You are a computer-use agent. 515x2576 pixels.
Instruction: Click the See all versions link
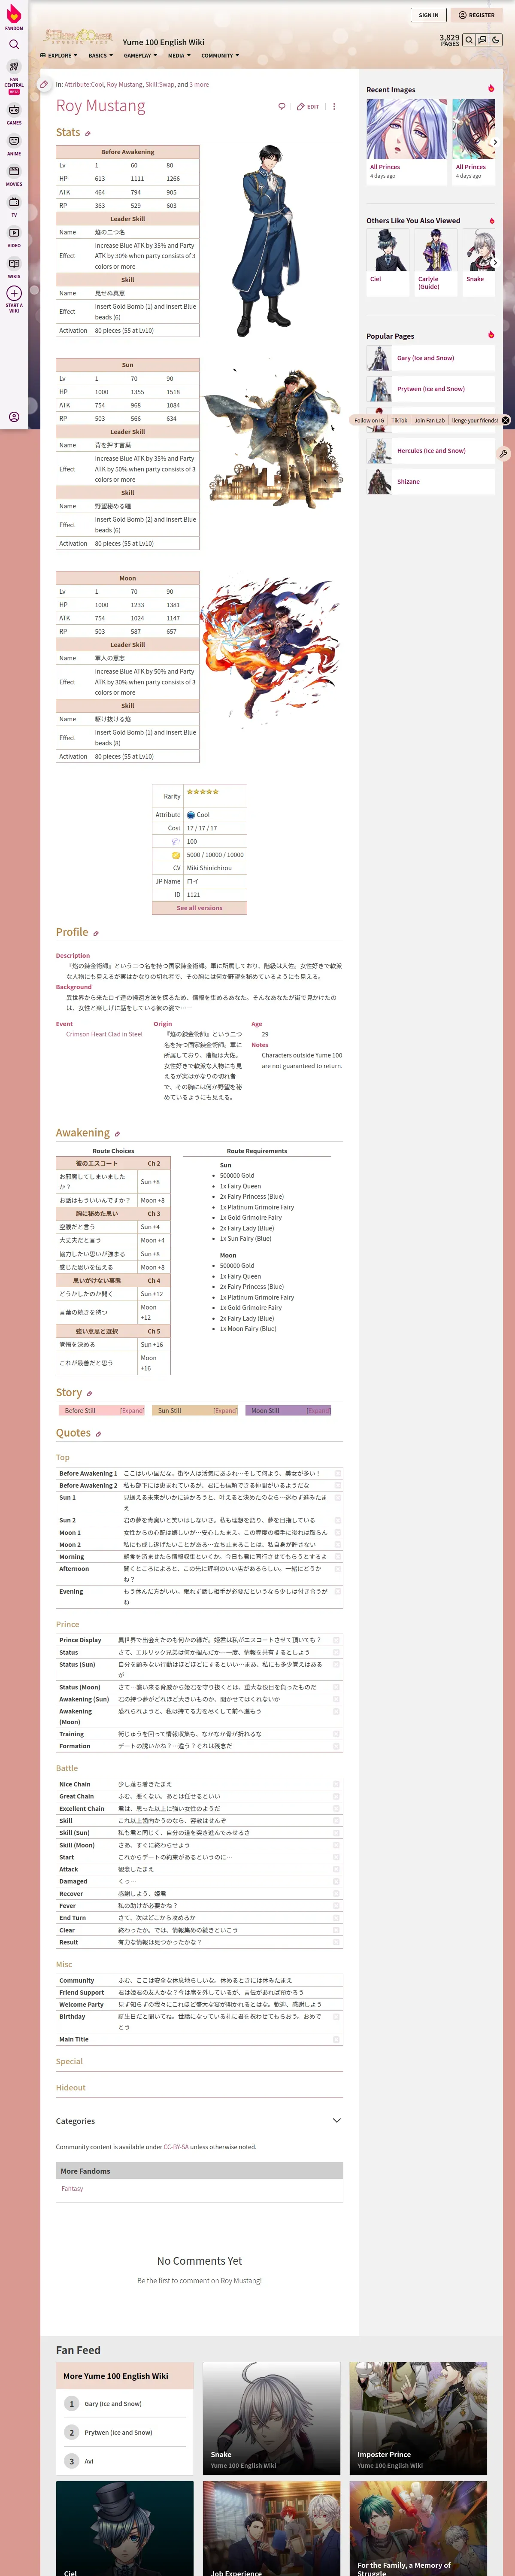coord(199,908)
